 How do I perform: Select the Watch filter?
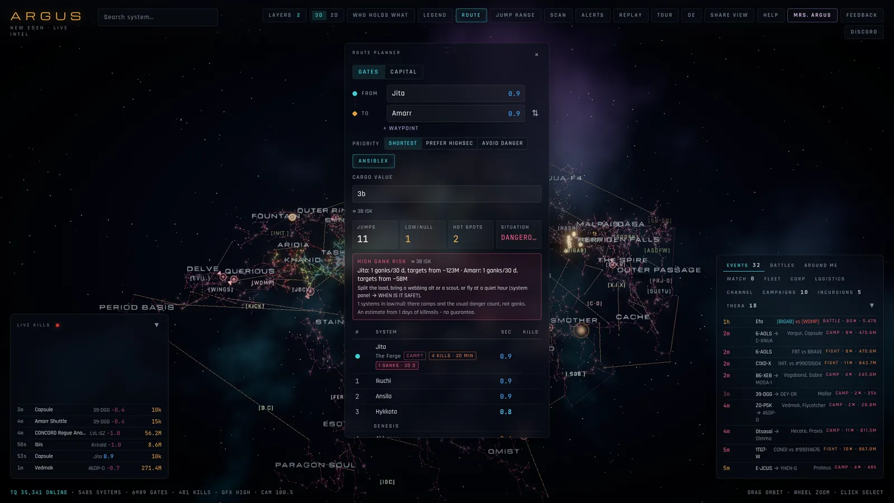pyautogui.click(x=740, y=279)
